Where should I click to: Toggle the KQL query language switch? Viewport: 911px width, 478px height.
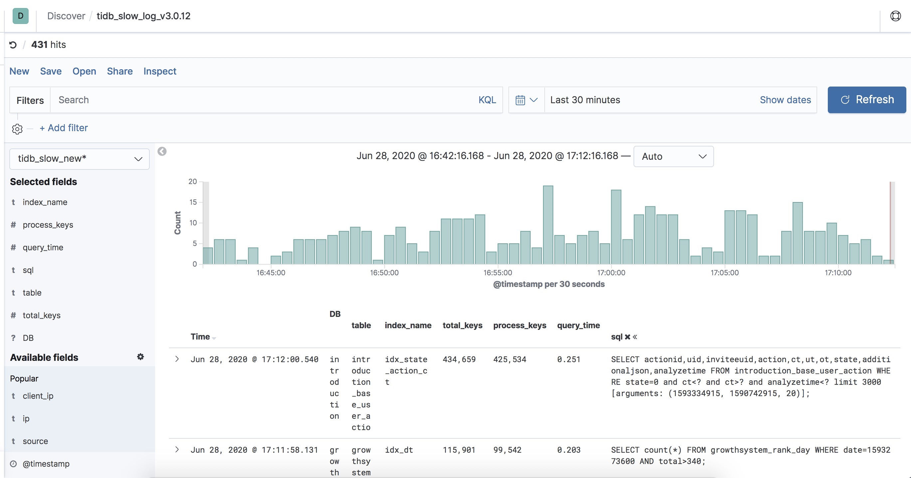(487, 100)
